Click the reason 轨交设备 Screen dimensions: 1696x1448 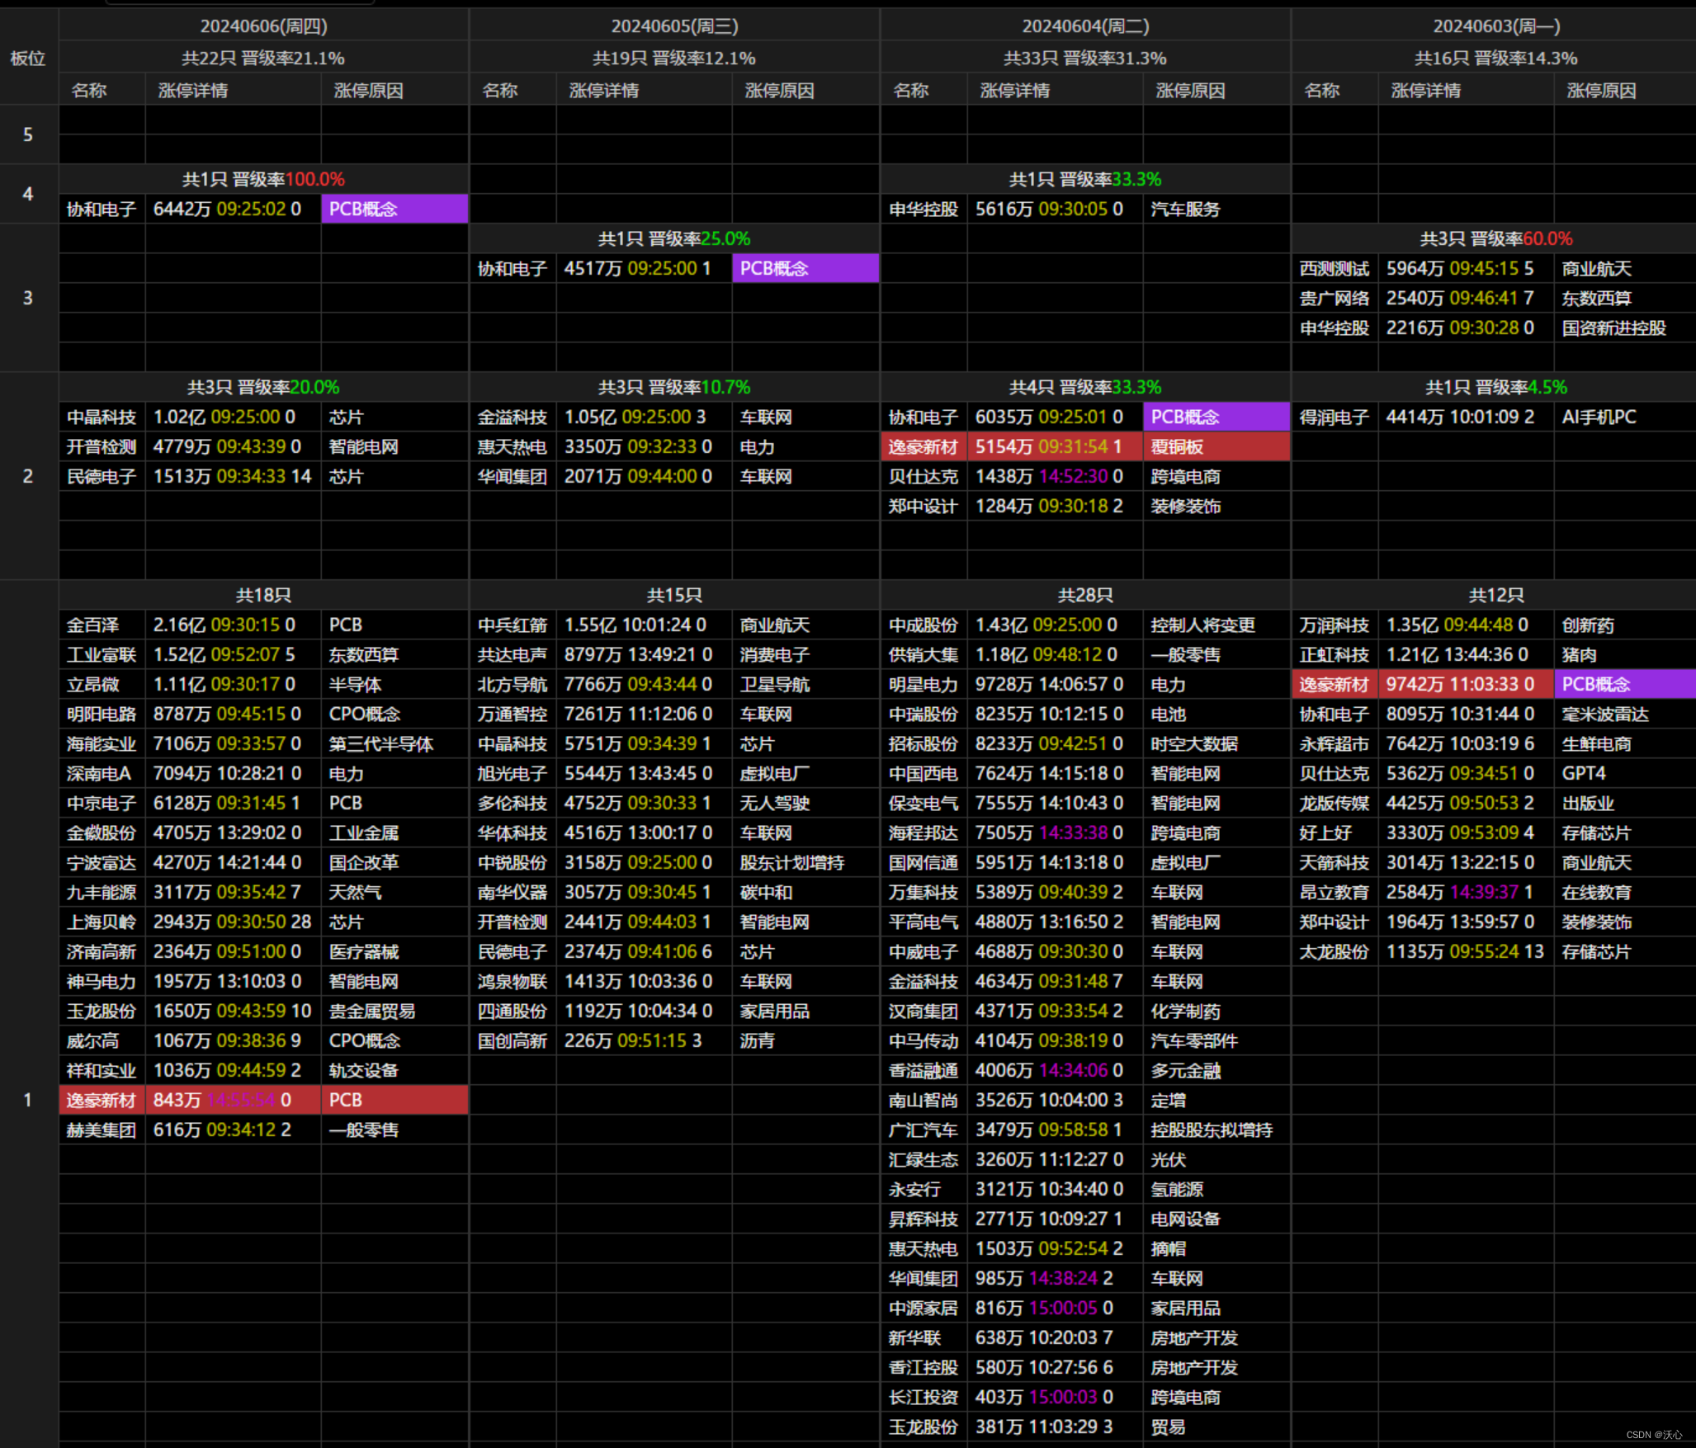[363, 1071]
